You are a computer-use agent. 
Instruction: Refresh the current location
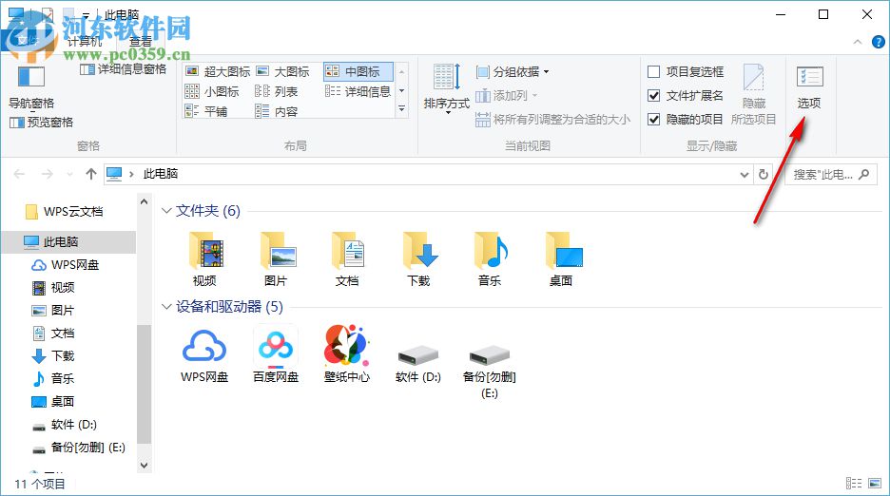pos(764,174)
